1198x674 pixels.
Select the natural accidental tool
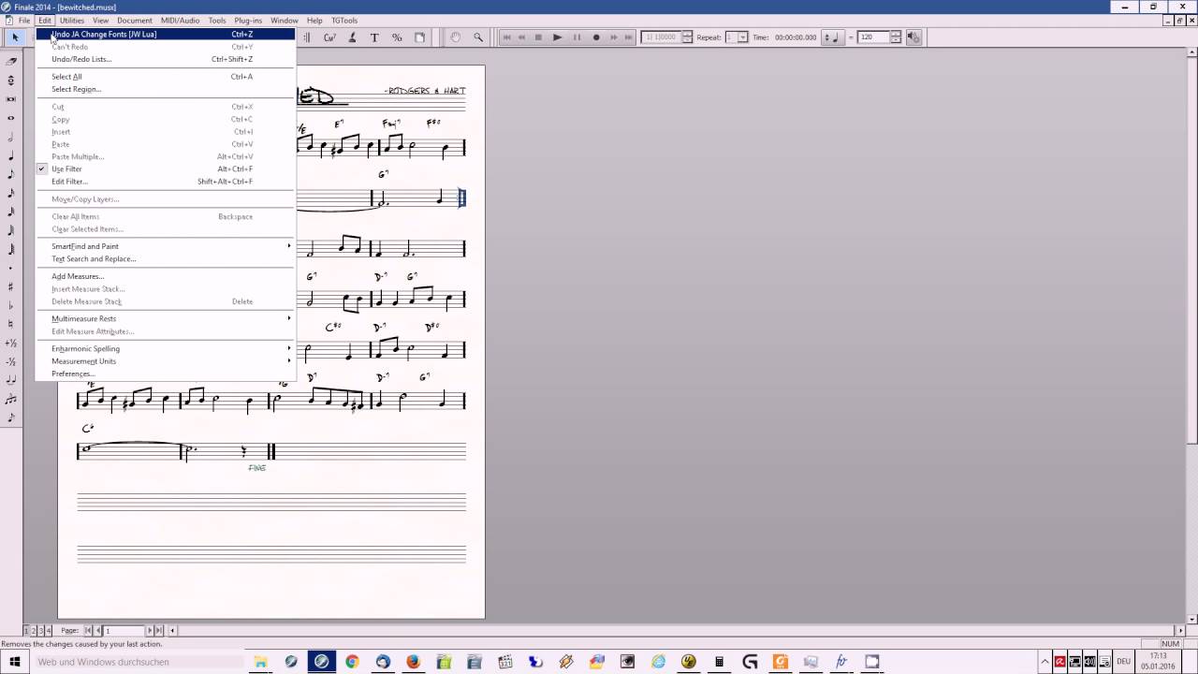pos(10,324)
